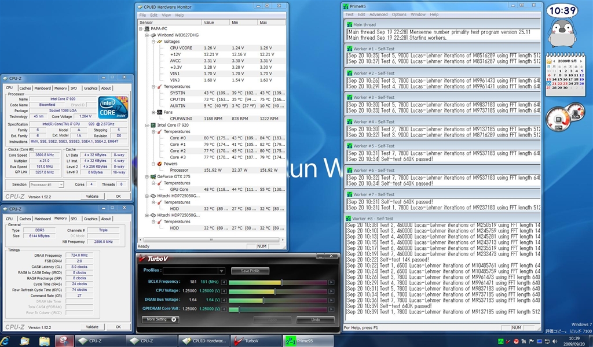Open Options menu in Prime95
Image resolution: width=593 pixels, height=347 pixels.
[x=399, y=14]
